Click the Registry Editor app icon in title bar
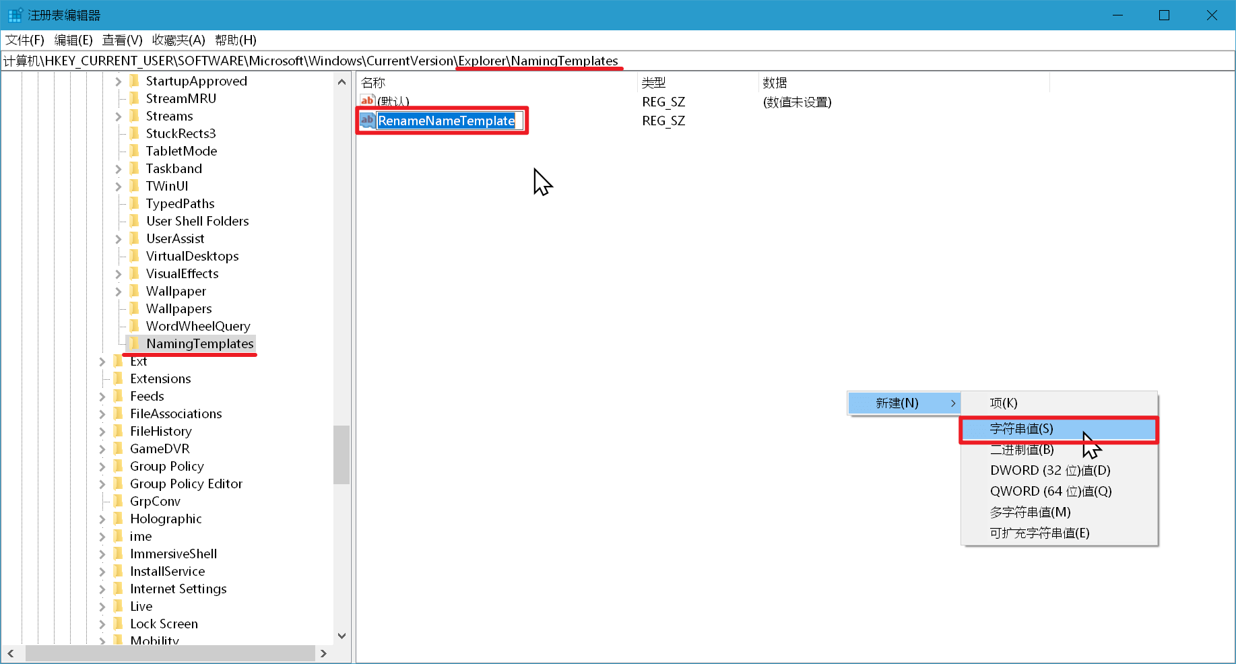1236x664 pixels. coord(14,15)
